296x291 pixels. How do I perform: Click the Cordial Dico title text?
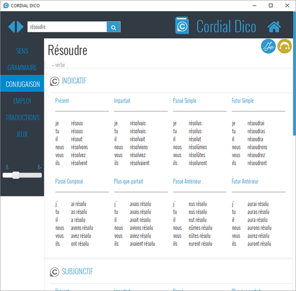point(226,27)
